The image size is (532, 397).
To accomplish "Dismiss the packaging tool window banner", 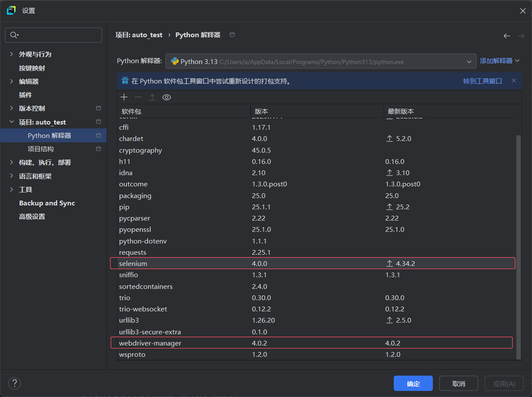I will pyautogui.click(x=514, y=80).
